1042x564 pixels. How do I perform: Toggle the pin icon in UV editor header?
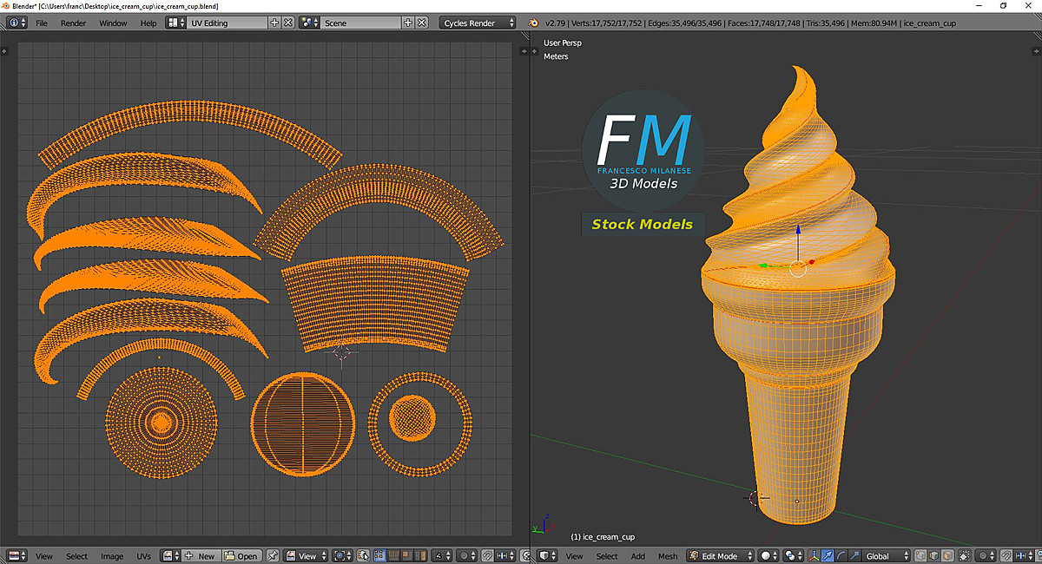click(x=272, y=555)
